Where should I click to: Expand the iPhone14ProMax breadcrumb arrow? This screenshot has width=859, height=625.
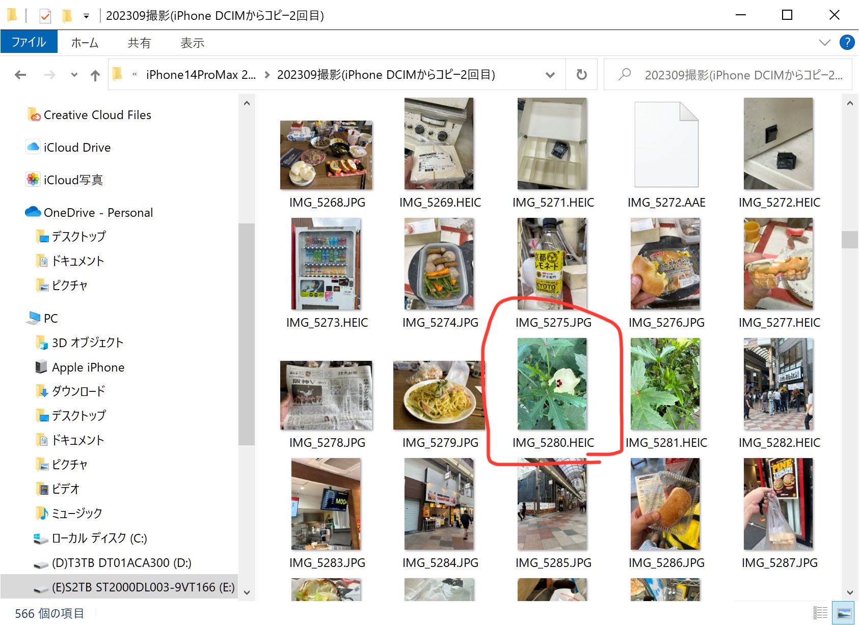[267, 75]
